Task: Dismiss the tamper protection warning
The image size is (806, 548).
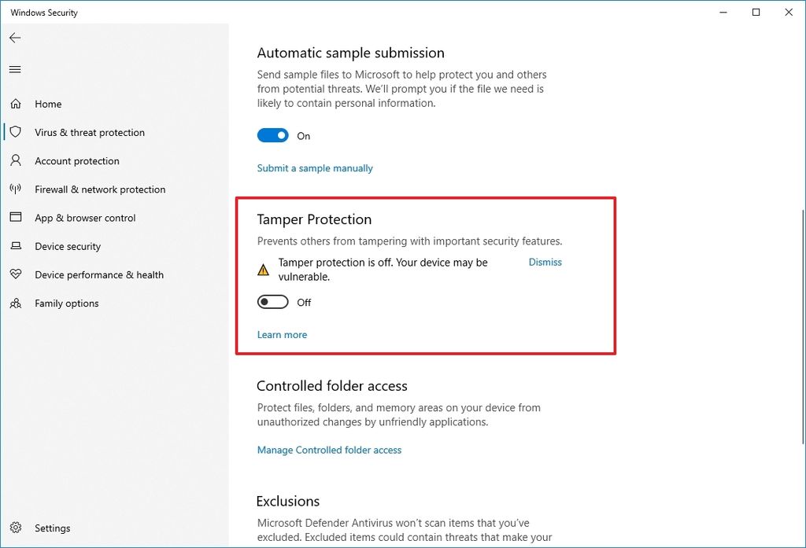Action: tap(545, 262)
